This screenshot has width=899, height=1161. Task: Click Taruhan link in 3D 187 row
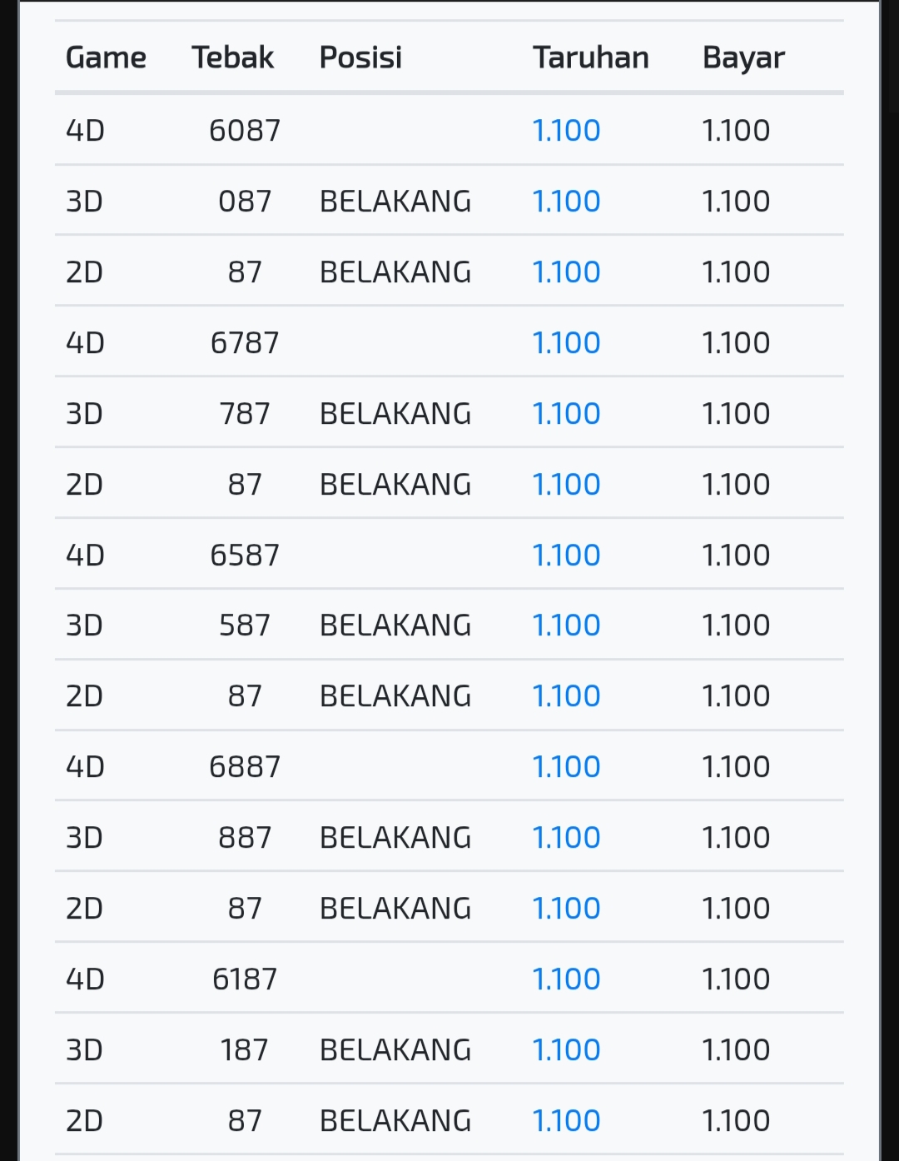pyautogui.click(x=566, y=1050)
